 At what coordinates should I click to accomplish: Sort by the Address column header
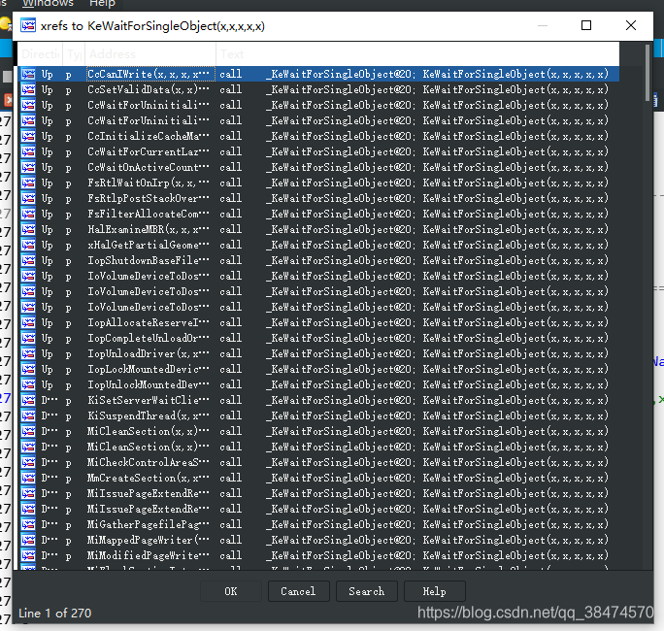tap(150, 54)
